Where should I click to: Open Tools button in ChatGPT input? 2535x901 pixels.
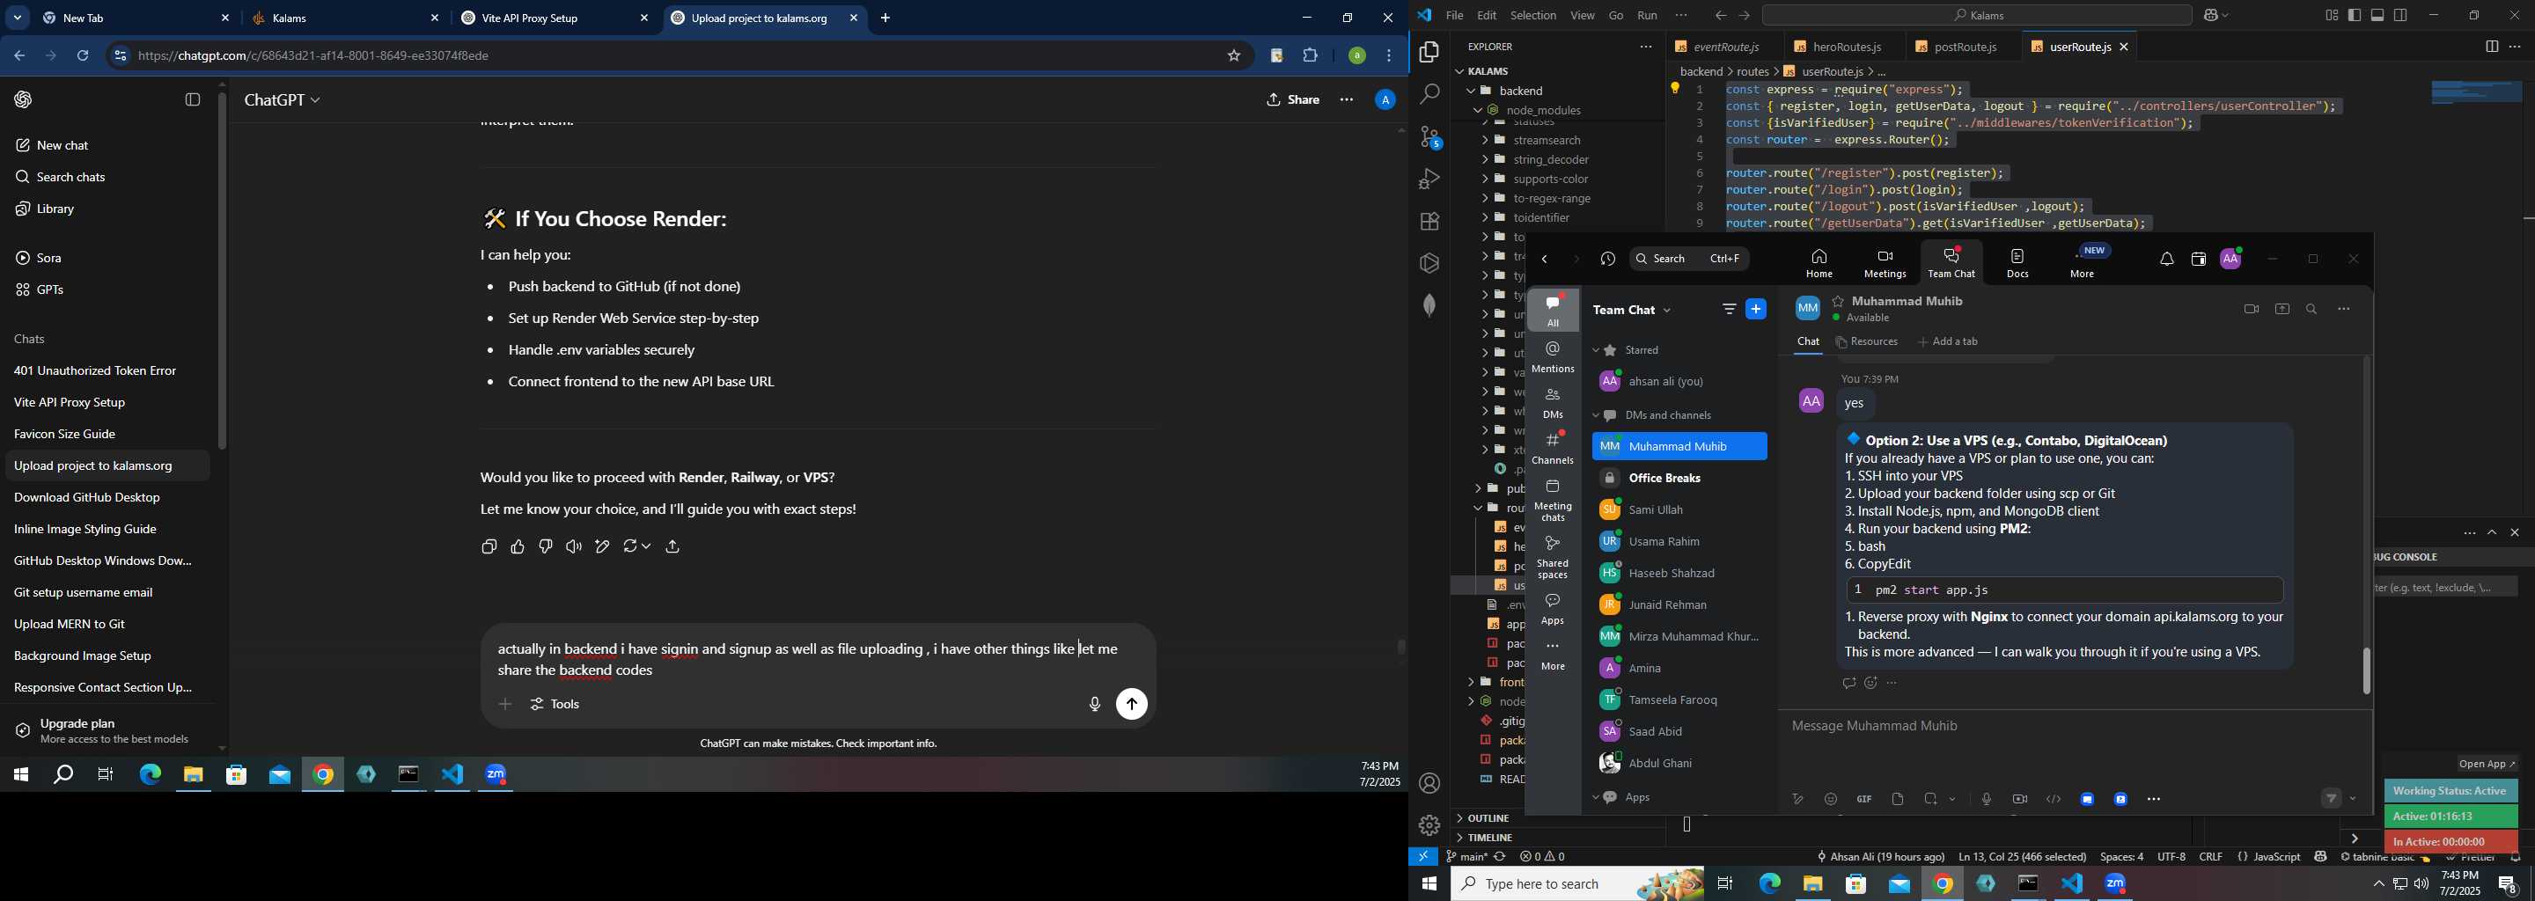point(556,704)
